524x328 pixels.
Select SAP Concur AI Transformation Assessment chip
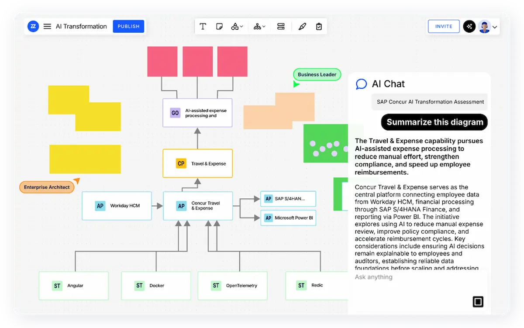click(430, 102)
